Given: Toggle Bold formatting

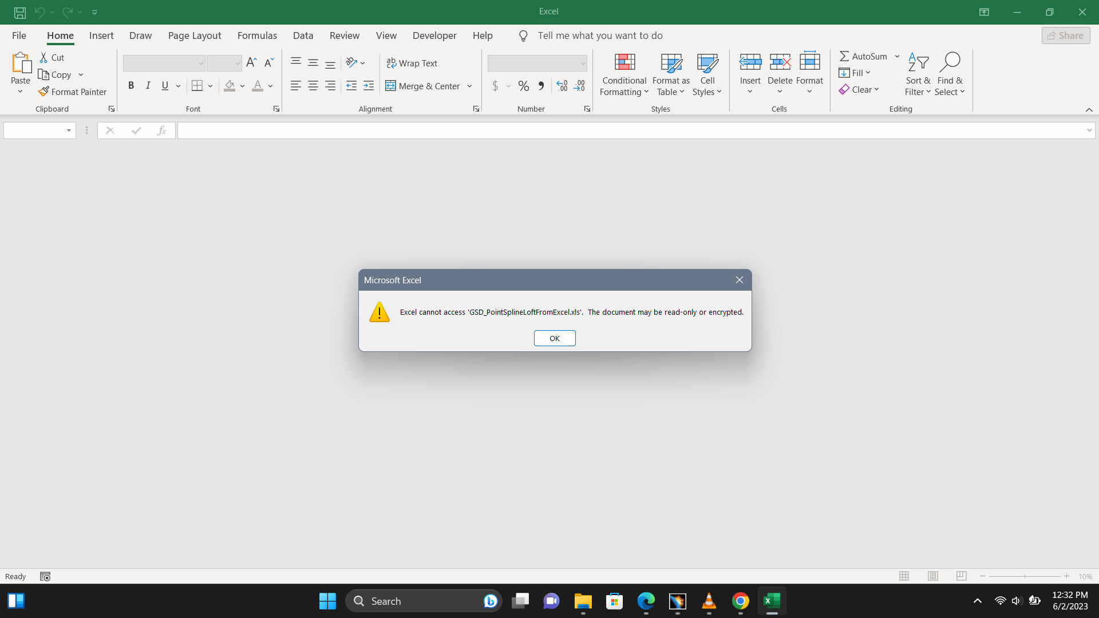Looking at the screenshot, I should 131,86.
